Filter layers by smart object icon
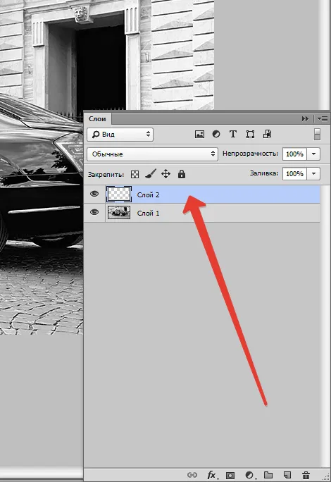This screenshot has width=331, height=482. 267,135
